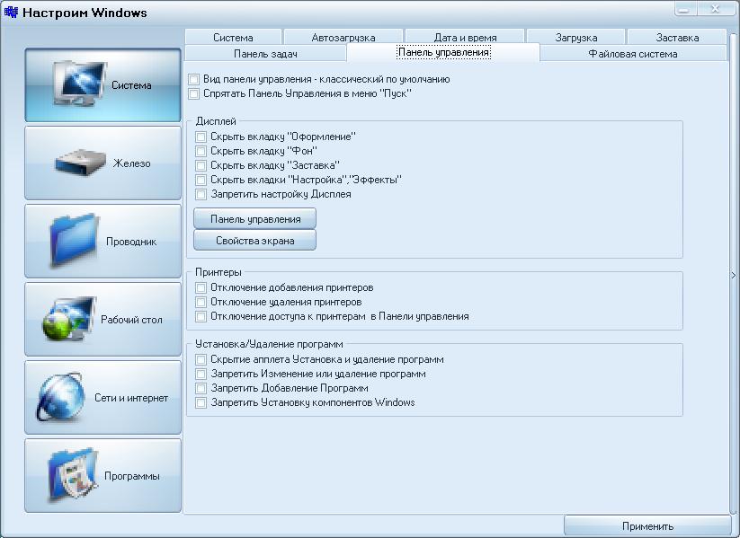The width and height of the screenshot is (740, 538).
Task: Open the Сети и интернет category
Action: point(103,398)
